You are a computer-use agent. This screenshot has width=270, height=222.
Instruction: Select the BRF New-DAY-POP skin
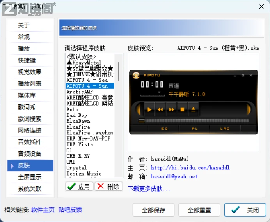pyautogui.click(x=90, y=139)
